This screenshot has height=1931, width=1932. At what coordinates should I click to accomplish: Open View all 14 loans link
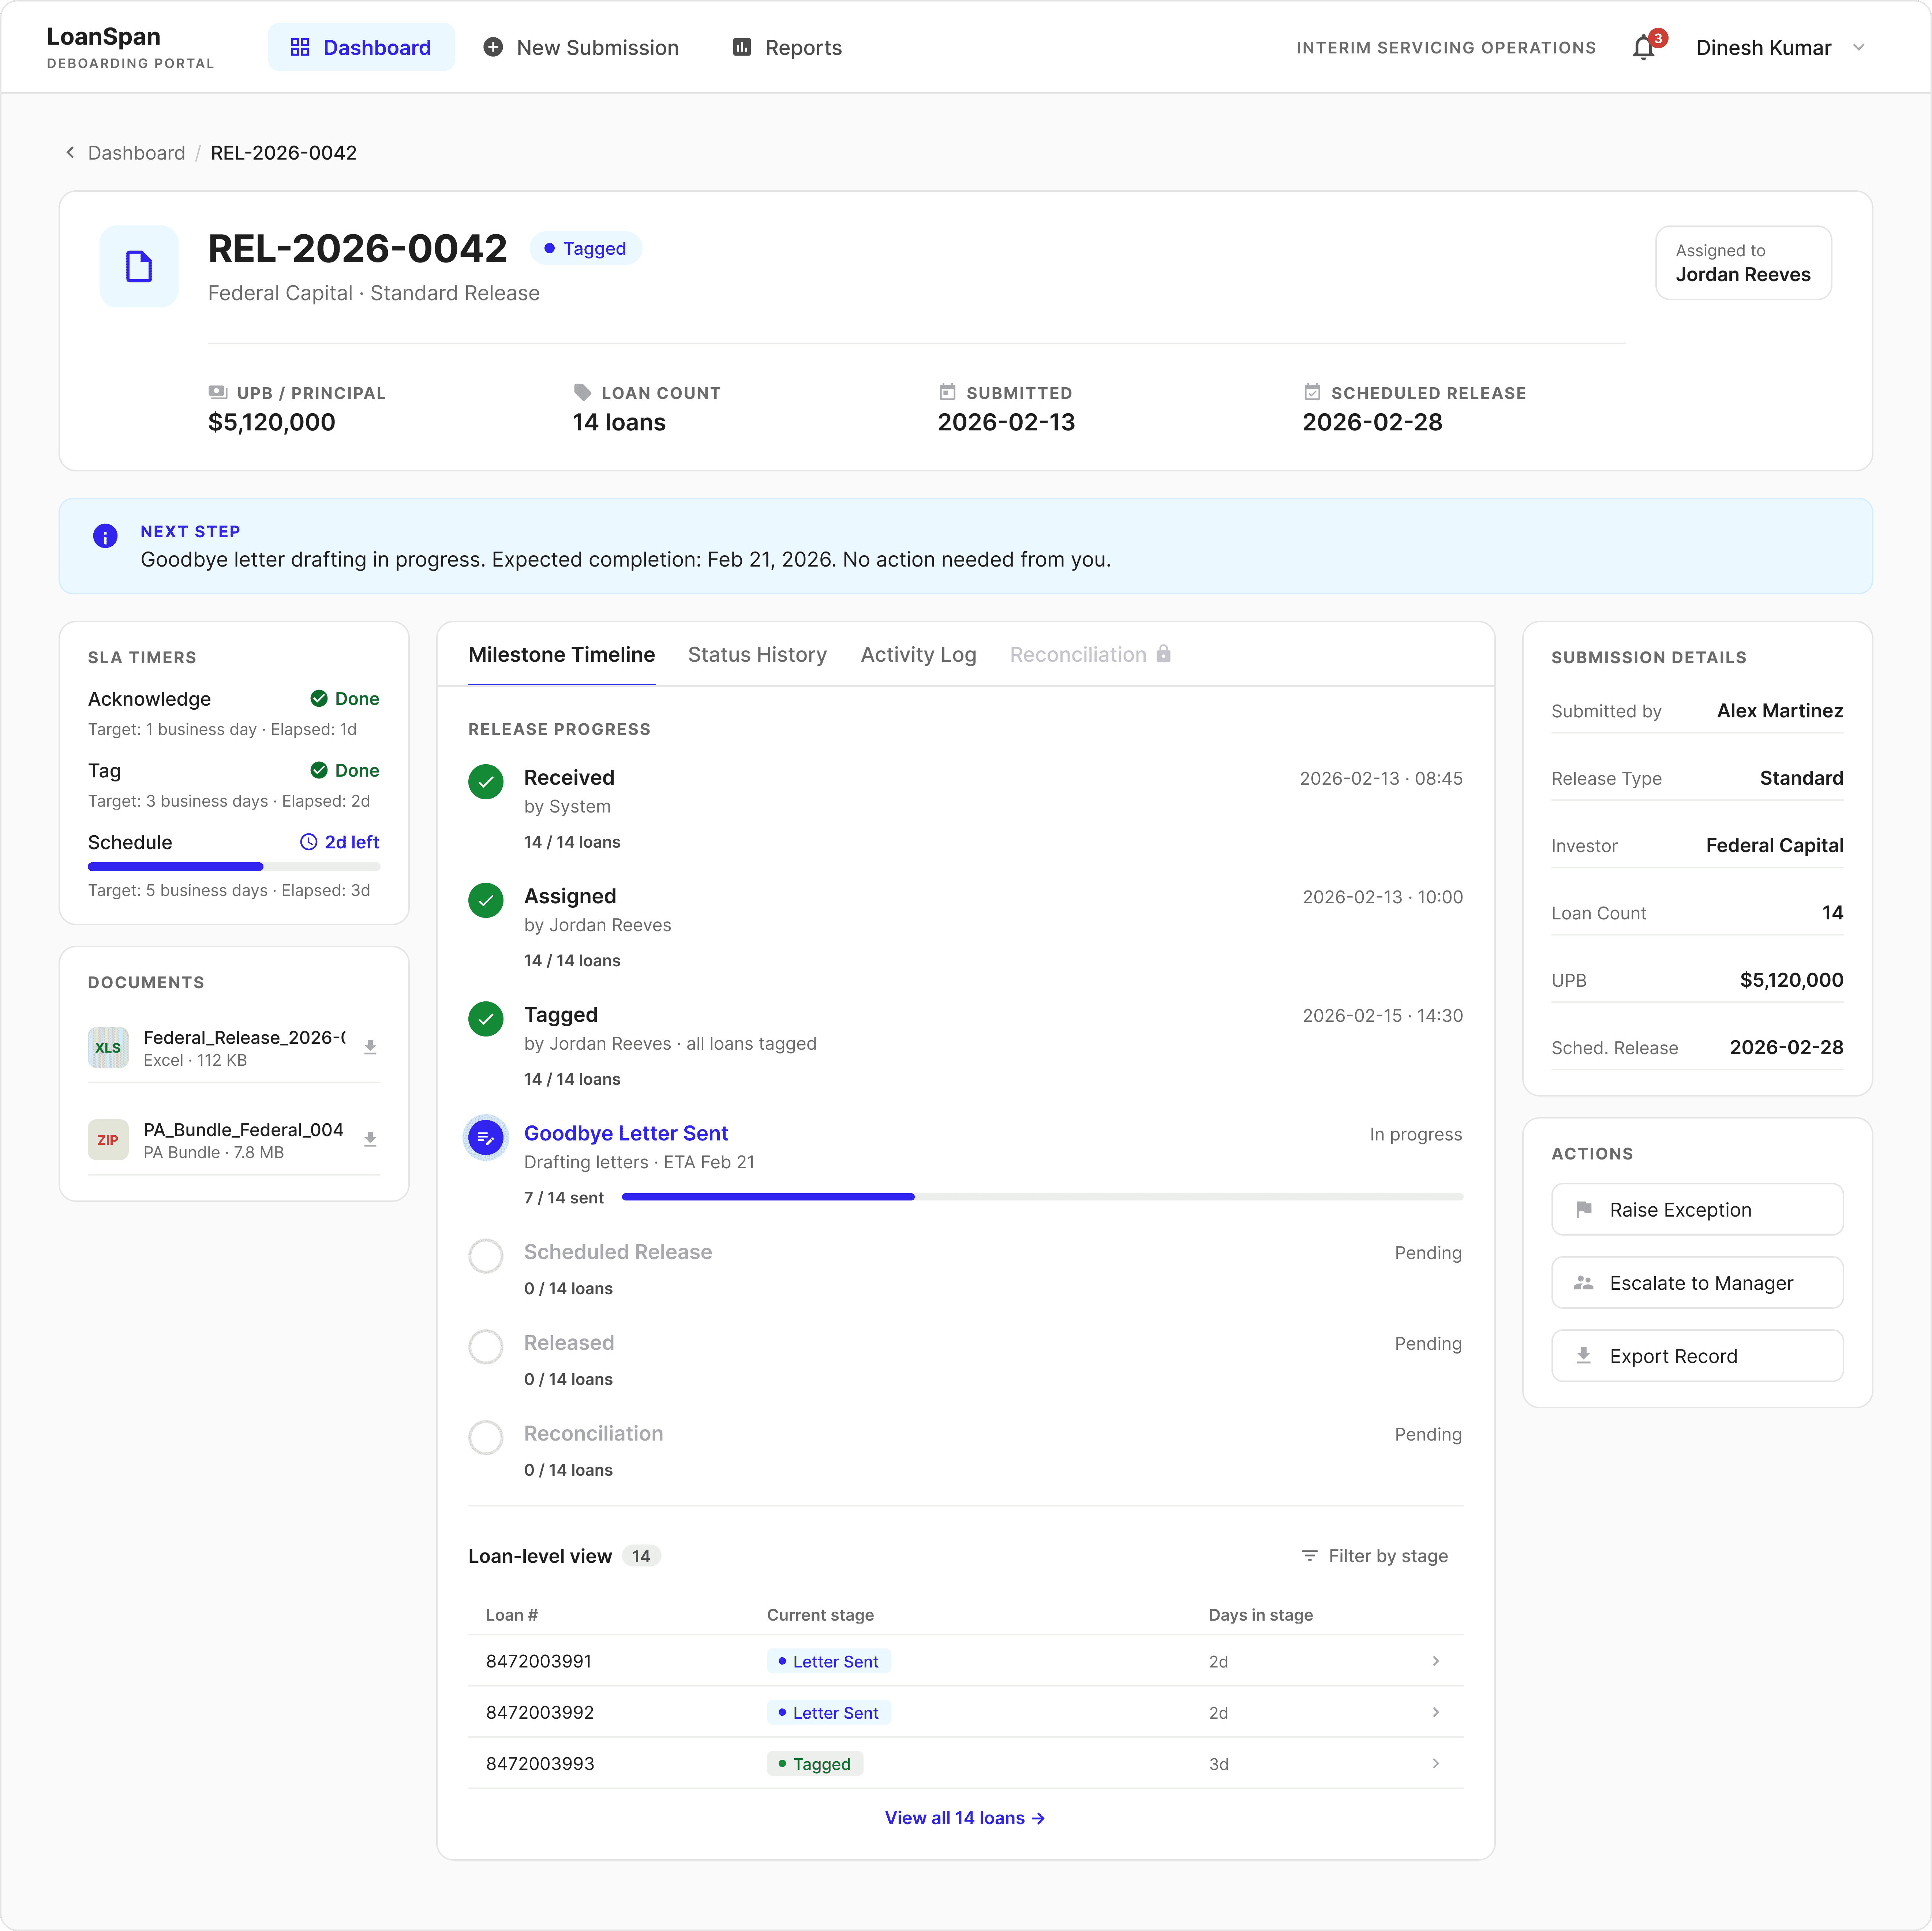click(965, 1817)
